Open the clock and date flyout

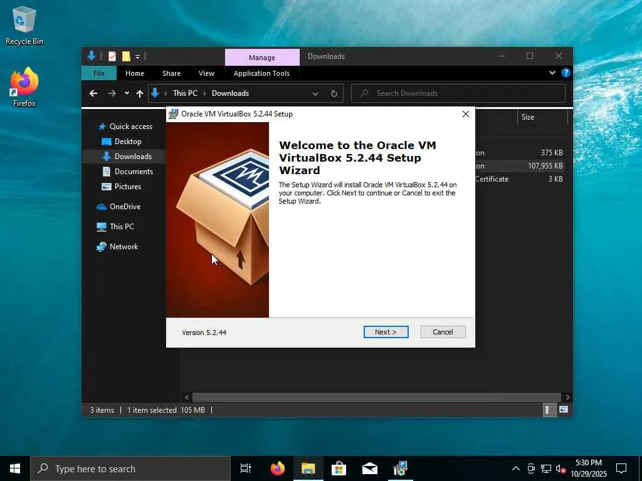coord(589,468)
